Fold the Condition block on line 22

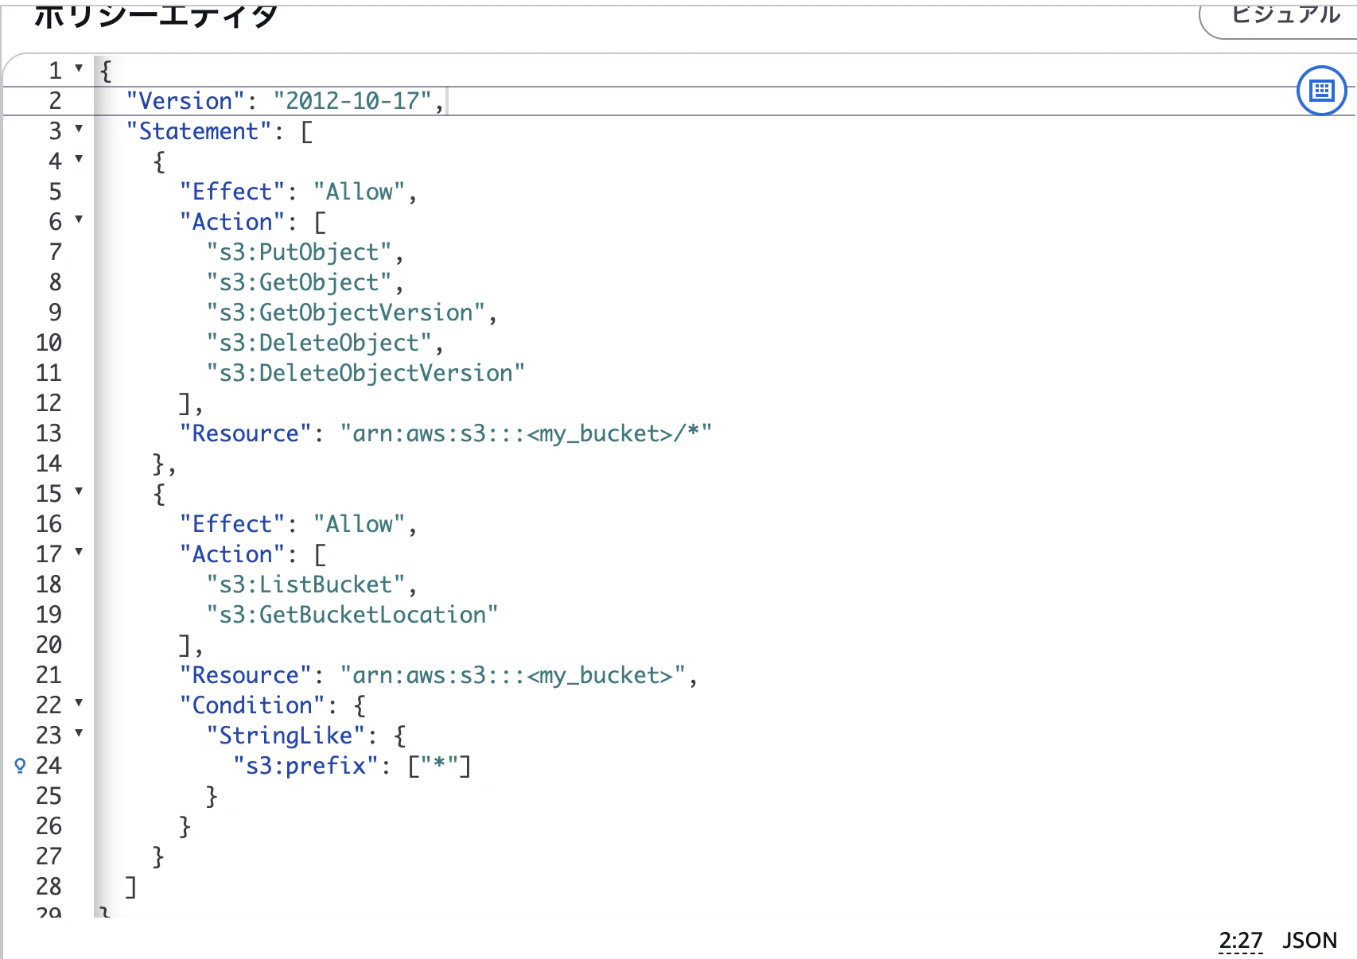click(79, 703)
